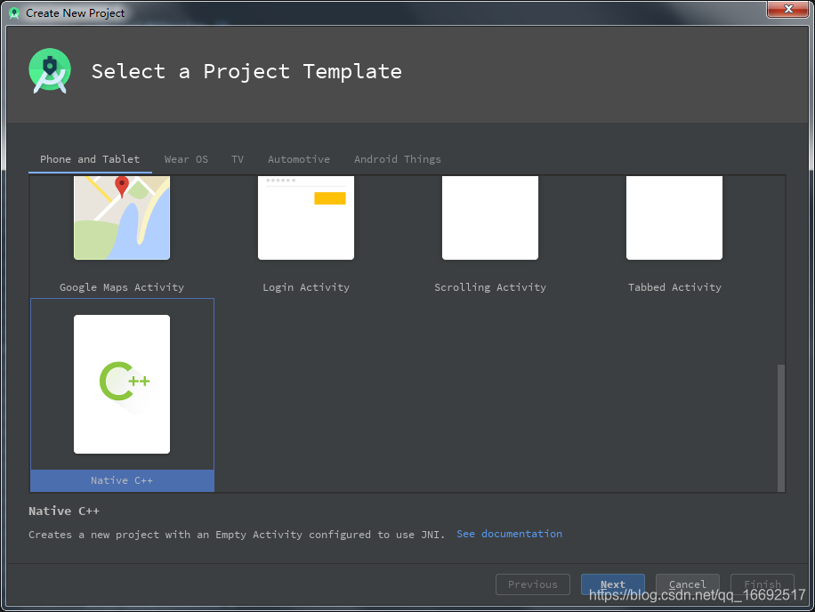This screenshot has width=815, height=612.
Task: Click the Finish button
Action: [x=763, y=584]
